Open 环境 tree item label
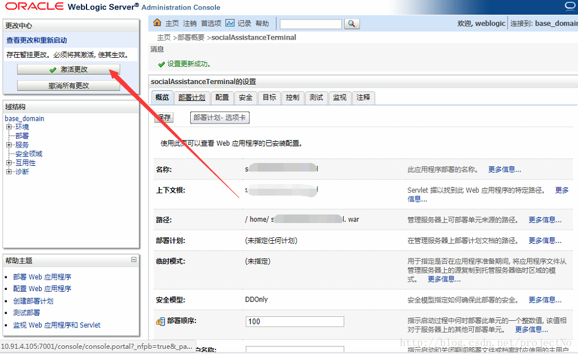This screenshot has height=354, width=578. pyautogui.click(x=22, y=127)
